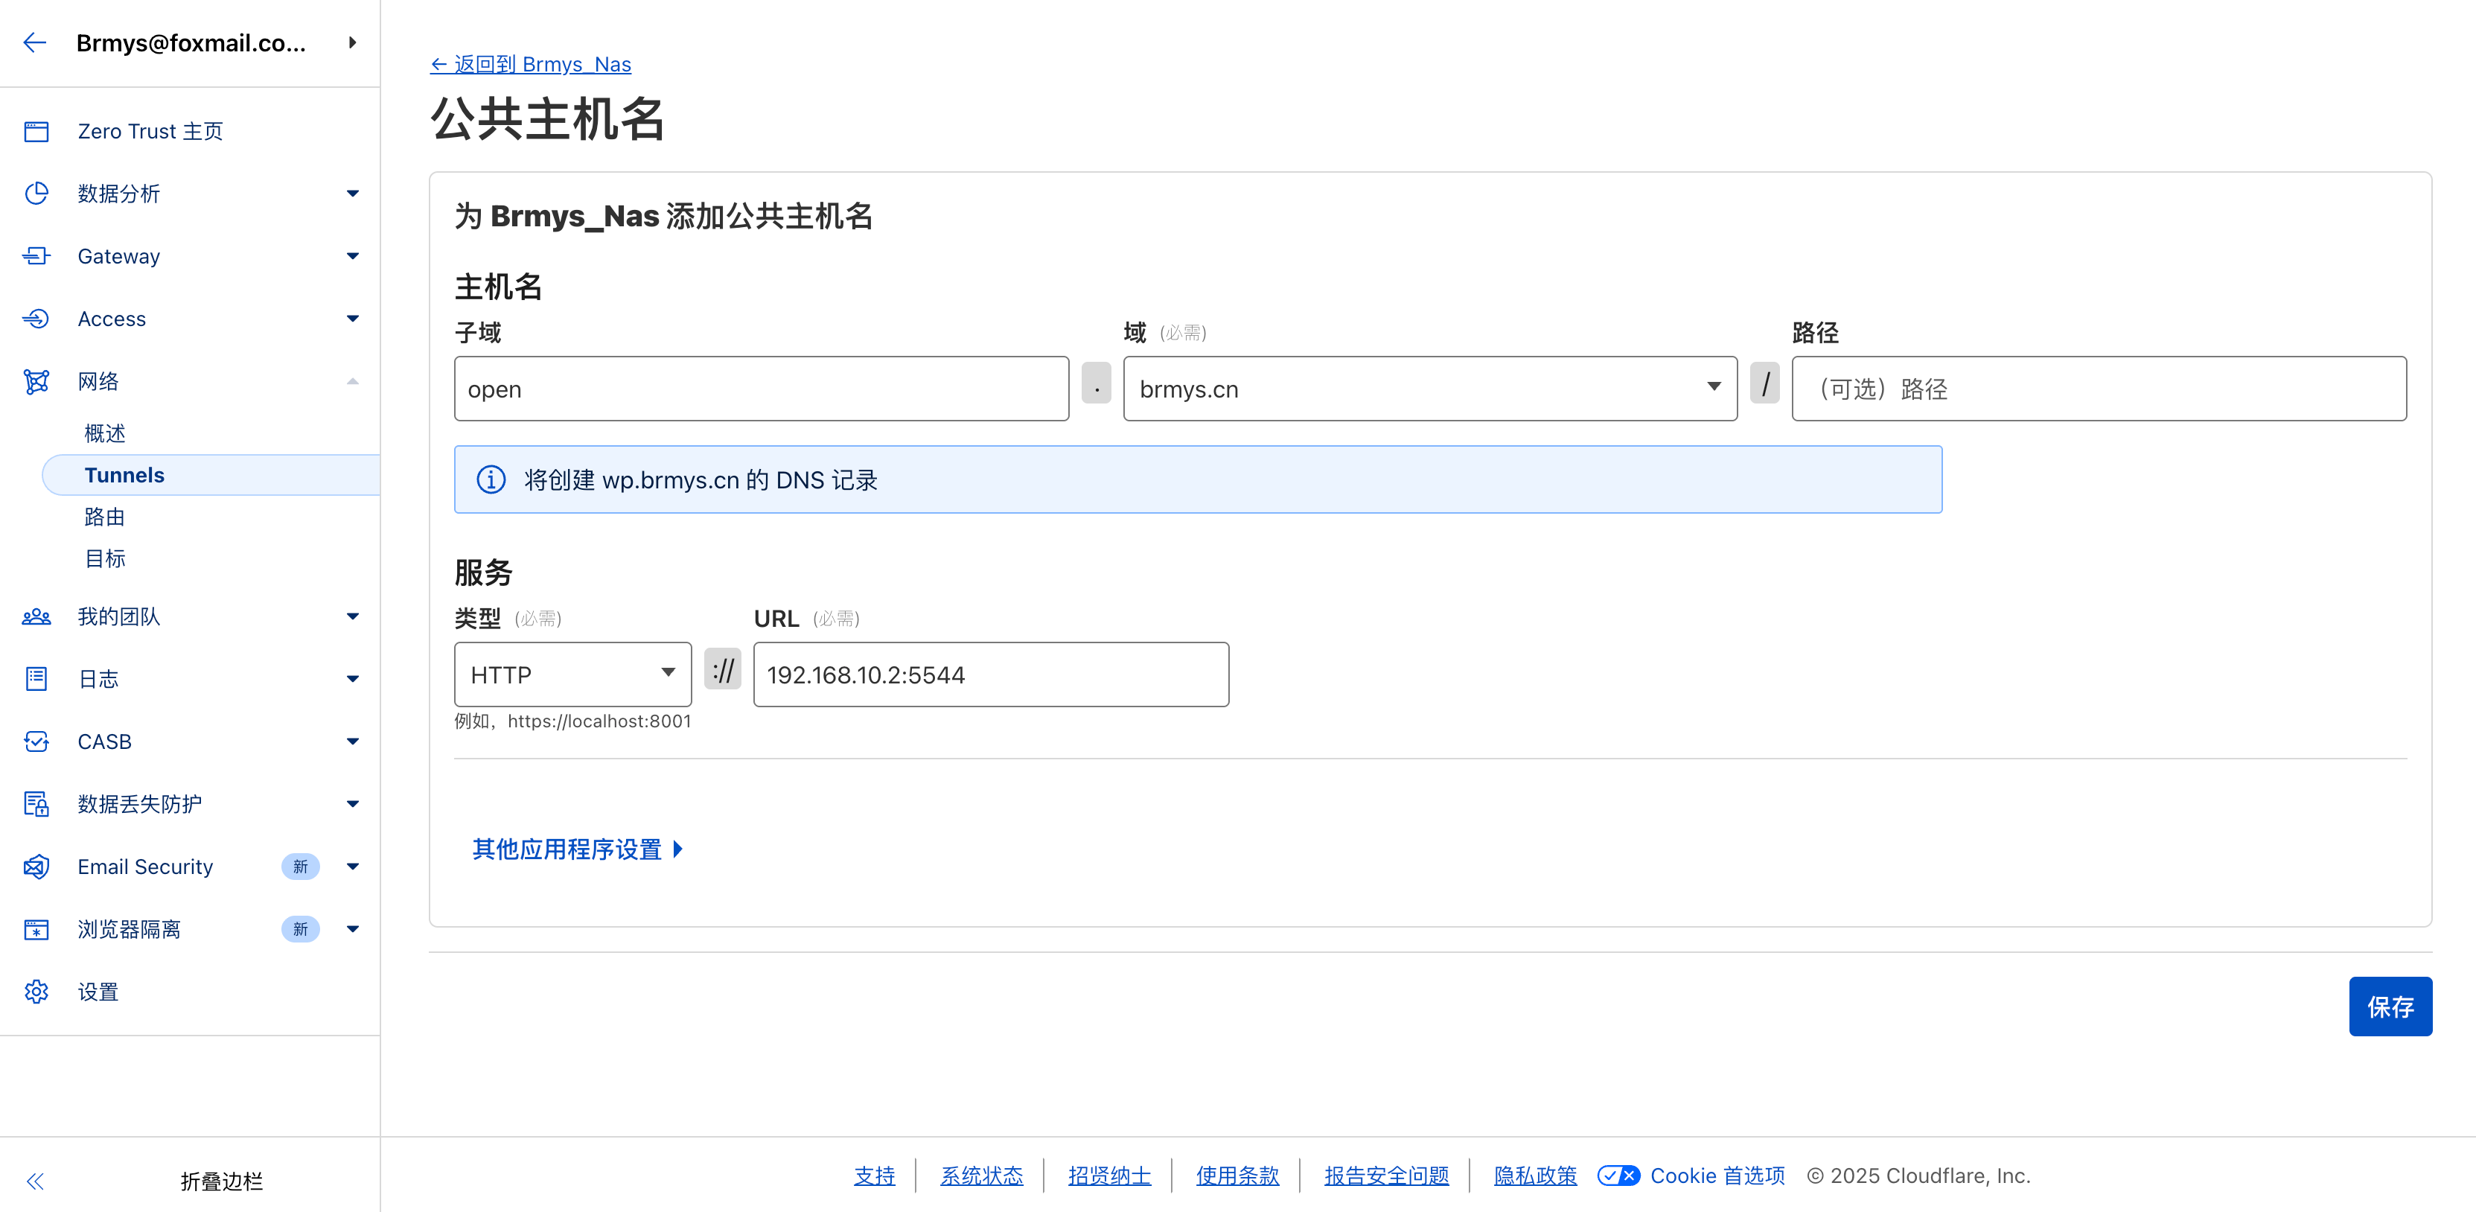
Task: Open the system status footer link
Action: 980,1176
